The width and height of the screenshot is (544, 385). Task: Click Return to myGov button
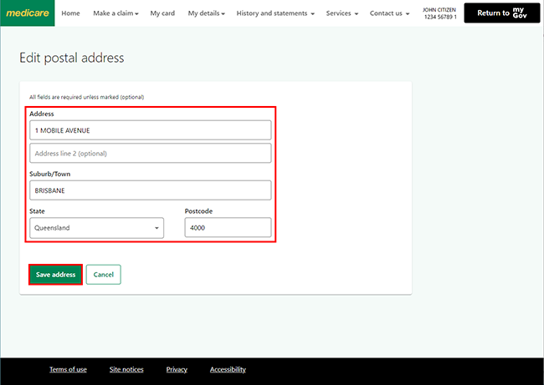(502, 13)
